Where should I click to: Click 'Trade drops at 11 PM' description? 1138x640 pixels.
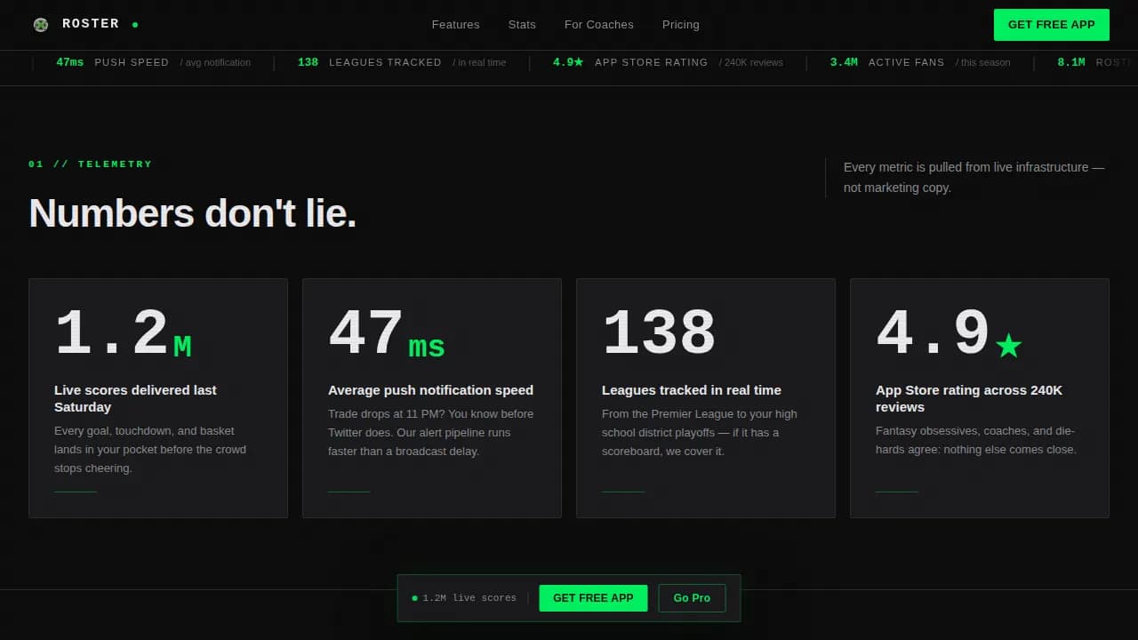tap(431, 433)
